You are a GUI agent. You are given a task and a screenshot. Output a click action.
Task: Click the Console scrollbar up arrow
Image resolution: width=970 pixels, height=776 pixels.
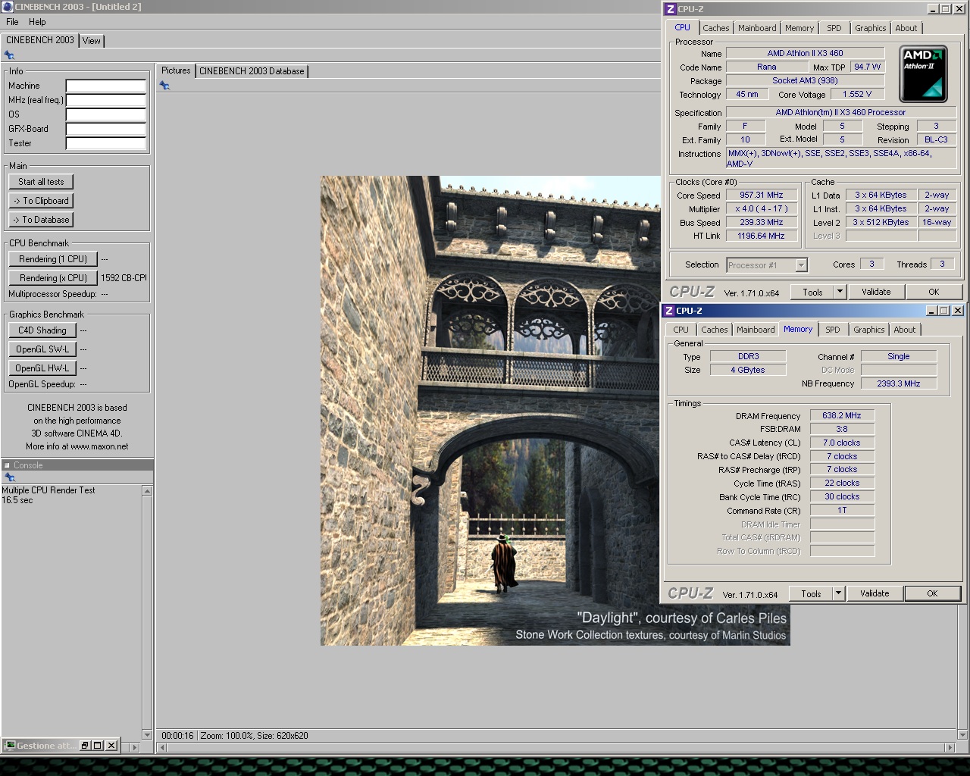[x=147, y=491]
